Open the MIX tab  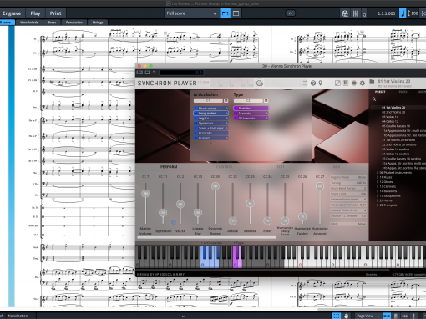coord(337,167)
